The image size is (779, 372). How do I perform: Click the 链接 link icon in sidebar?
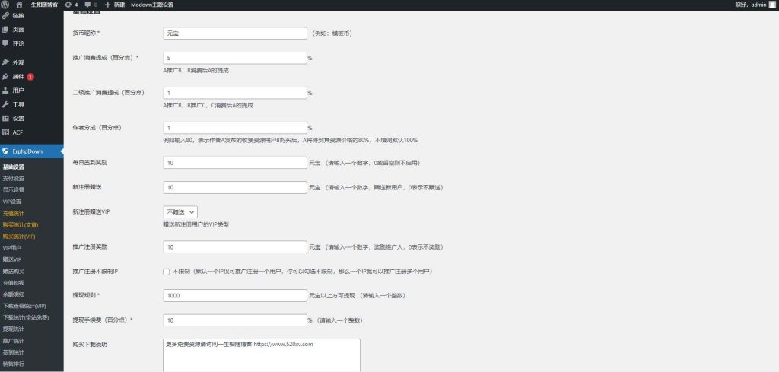click(x=5, y=16)
